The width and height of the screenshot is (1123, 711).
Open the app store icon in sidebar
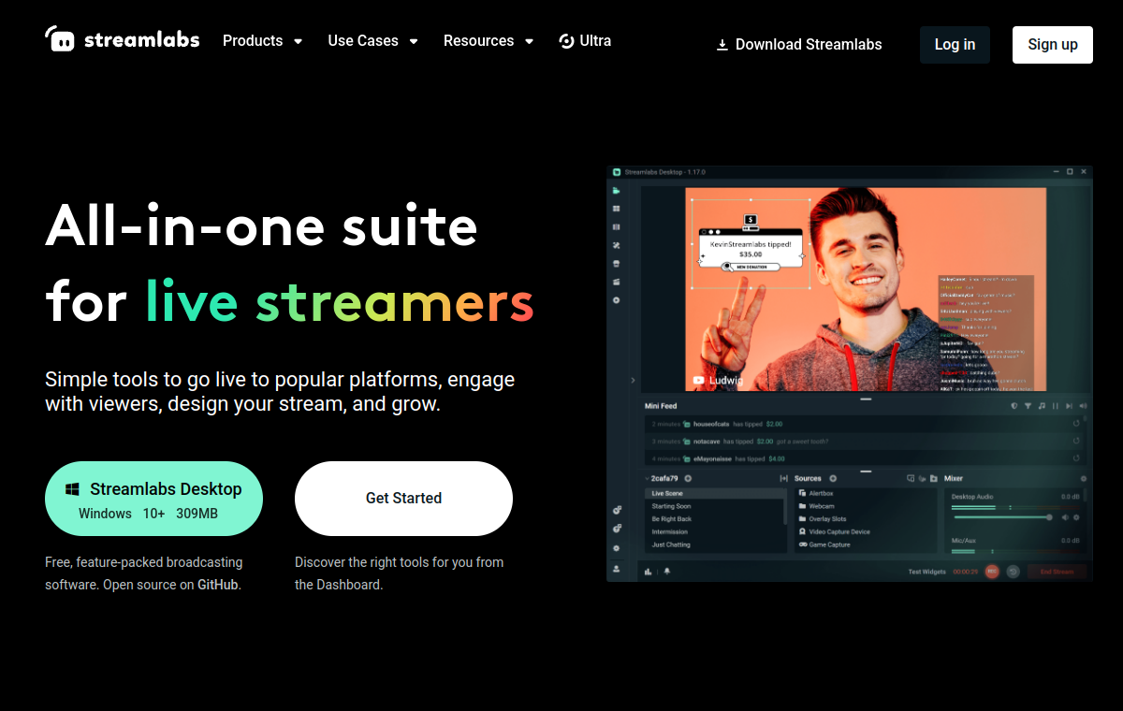[617, 264]
